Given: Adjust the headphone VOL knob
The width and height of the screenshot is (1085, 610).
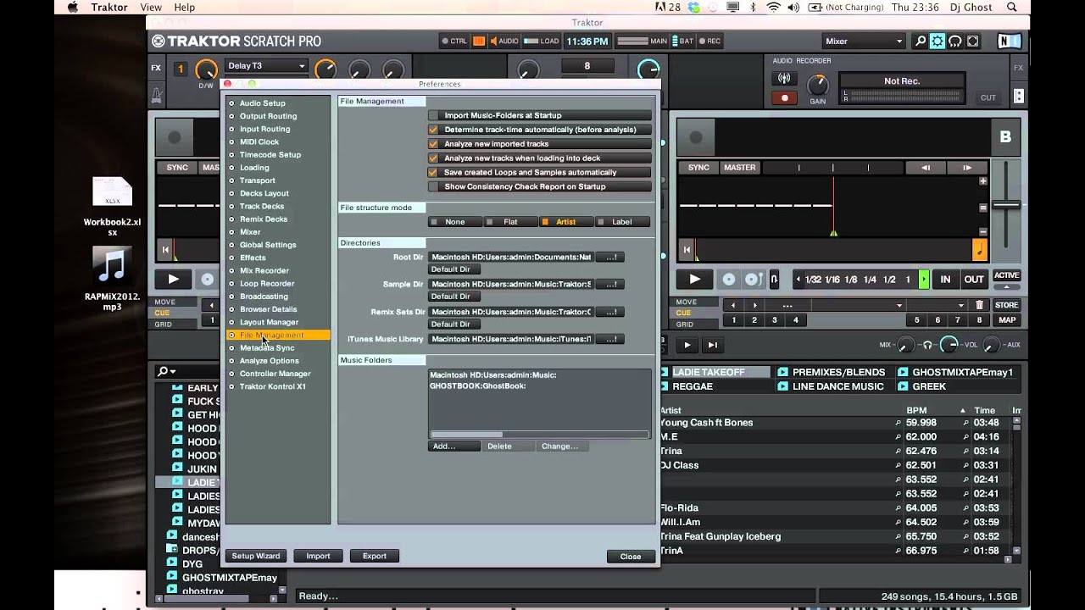Looking at the screenshot, I should [x=949, y=345].
